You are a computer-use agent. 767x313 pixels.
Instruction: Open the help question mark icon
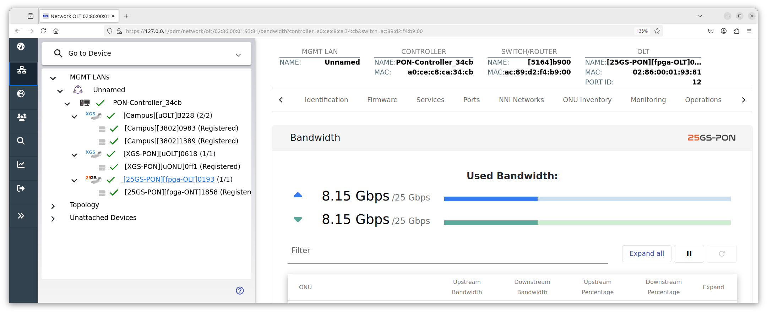point(240,291)
